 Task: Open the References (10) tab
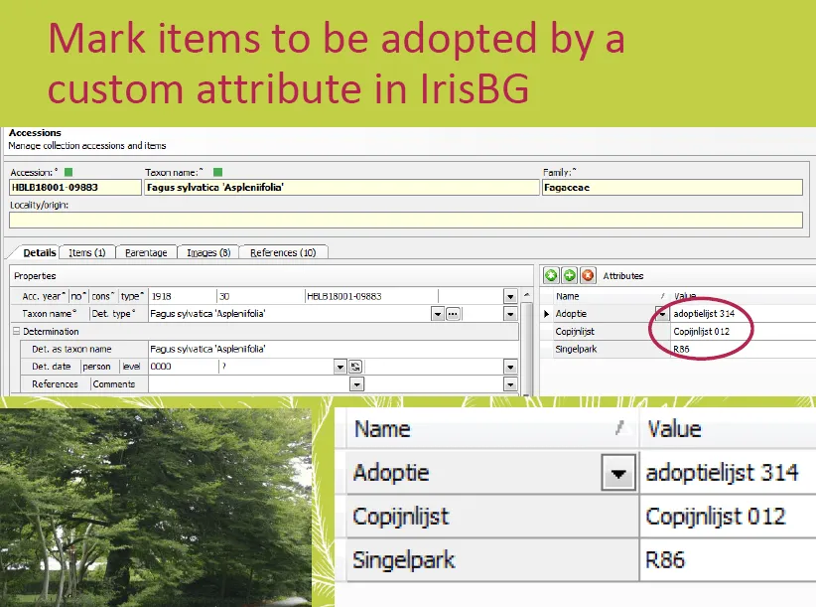point(283,252)
